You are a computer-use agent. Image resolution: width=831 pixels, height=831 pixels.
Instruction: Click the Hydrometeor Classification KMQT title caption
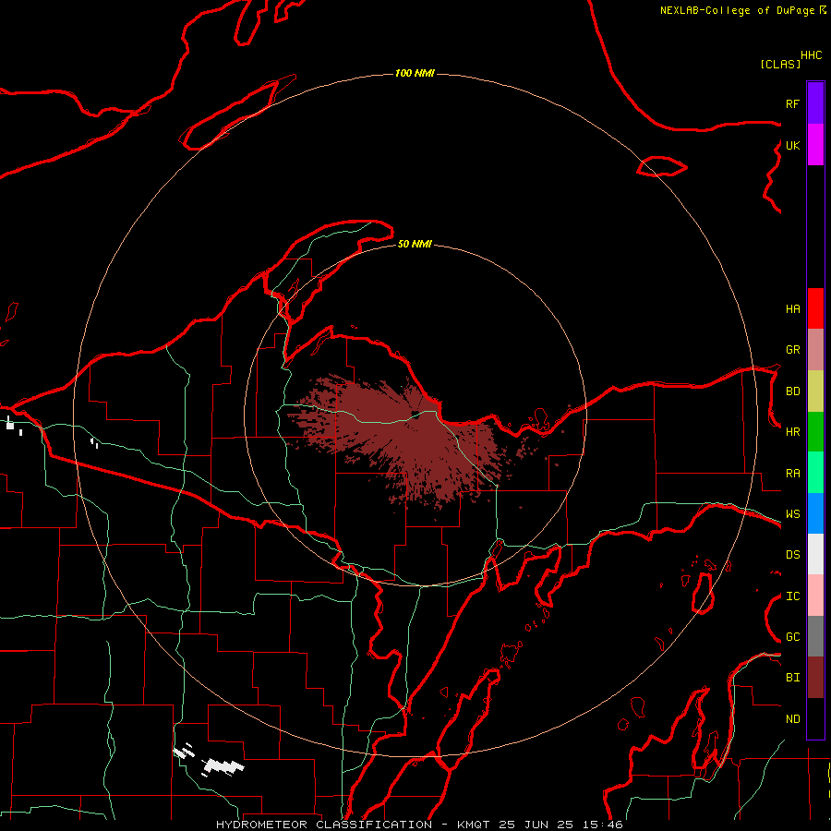(420, 825)
